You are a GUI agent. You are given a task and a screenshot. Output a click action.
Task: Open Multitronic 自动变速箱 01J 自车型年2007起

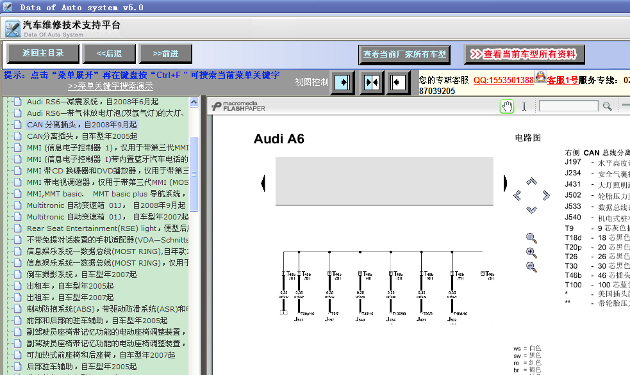coord(107,216)
